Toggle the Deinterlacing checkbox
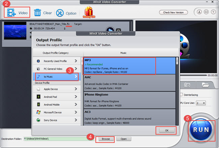Image resolution: width=219 pixels, height=148 pixels. (181, 95)
